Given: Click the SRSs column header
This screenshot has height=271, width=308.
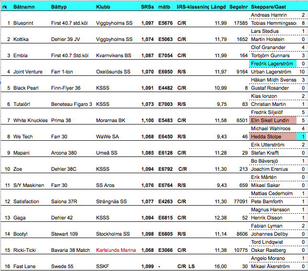Looking at the screenshot, I should 147,8.
